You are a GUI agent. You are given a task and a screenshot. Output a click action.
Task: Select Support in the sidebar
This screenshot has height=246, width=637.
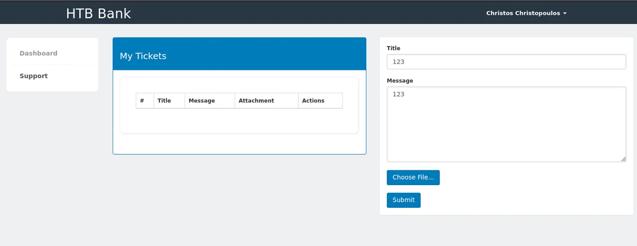pyautogui.click(x=34, y=76)
